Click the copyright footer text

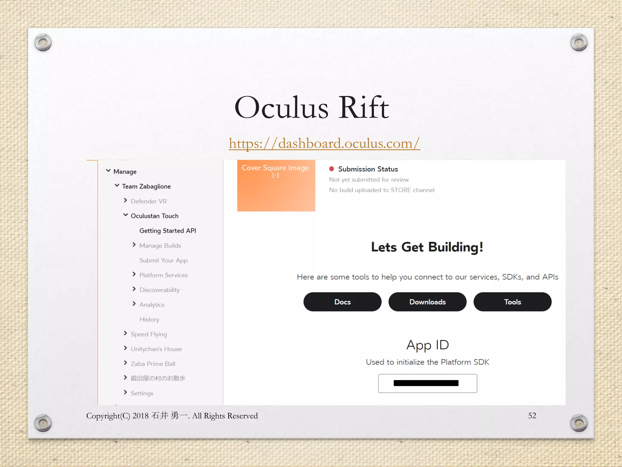pos(172,416)
